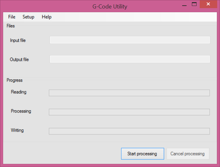The height and width of the screenshot is (167, 220).
Task: Close the G-Code Utility window
Action: pos(207,4)
